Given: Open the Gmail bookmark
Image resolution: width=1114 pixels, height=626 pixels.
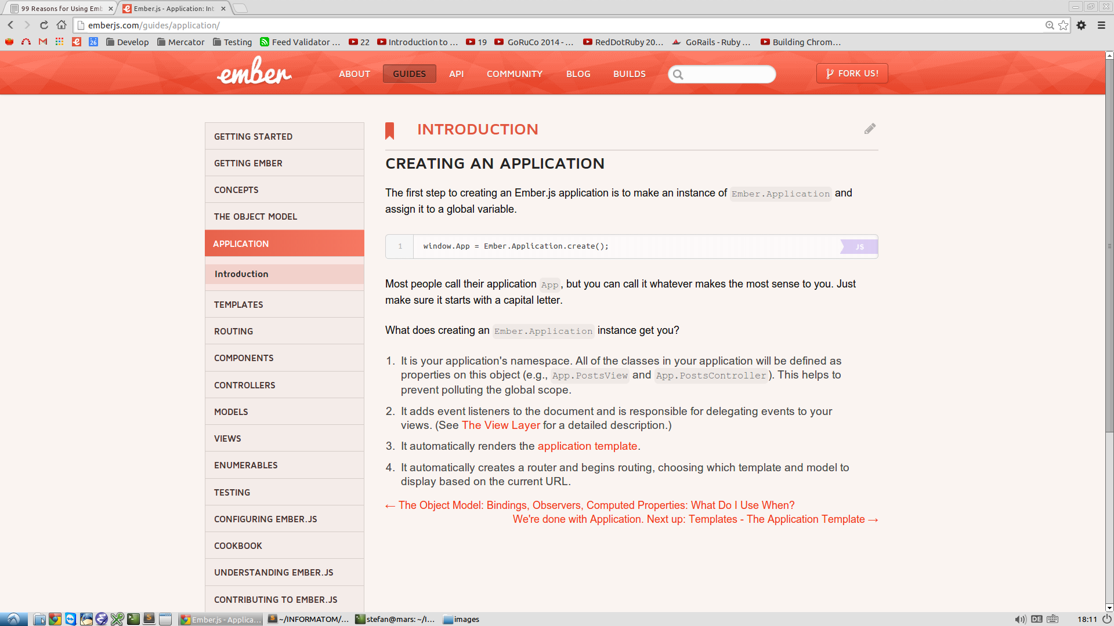Looking at the screenshot, I should click(x=43, y=42).
